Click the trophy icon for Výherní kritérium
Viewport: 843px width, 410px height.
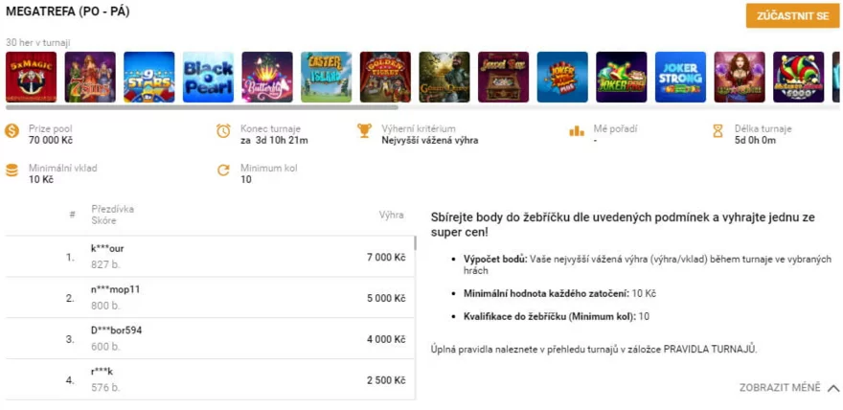point(364,130)
